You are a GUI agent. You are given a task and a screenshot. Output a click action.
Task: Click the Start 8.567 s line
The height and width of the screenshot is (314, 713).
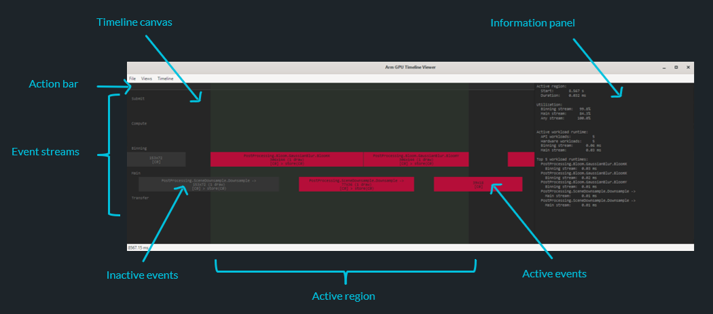pyautogui.click(x=562, y=91)
